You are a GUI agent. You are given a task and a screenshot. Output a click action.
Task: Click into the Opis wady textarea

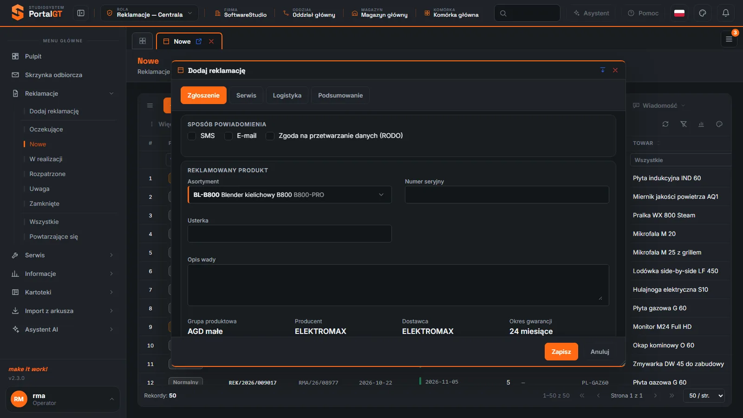(398, 285)
